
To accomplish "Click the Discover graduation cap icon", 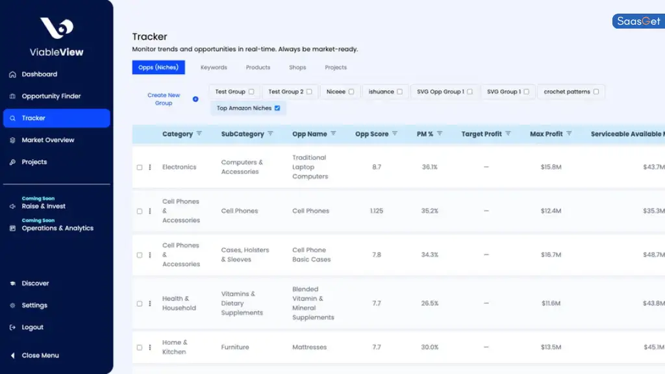I will pyautogui.click(x=12, y=284).
